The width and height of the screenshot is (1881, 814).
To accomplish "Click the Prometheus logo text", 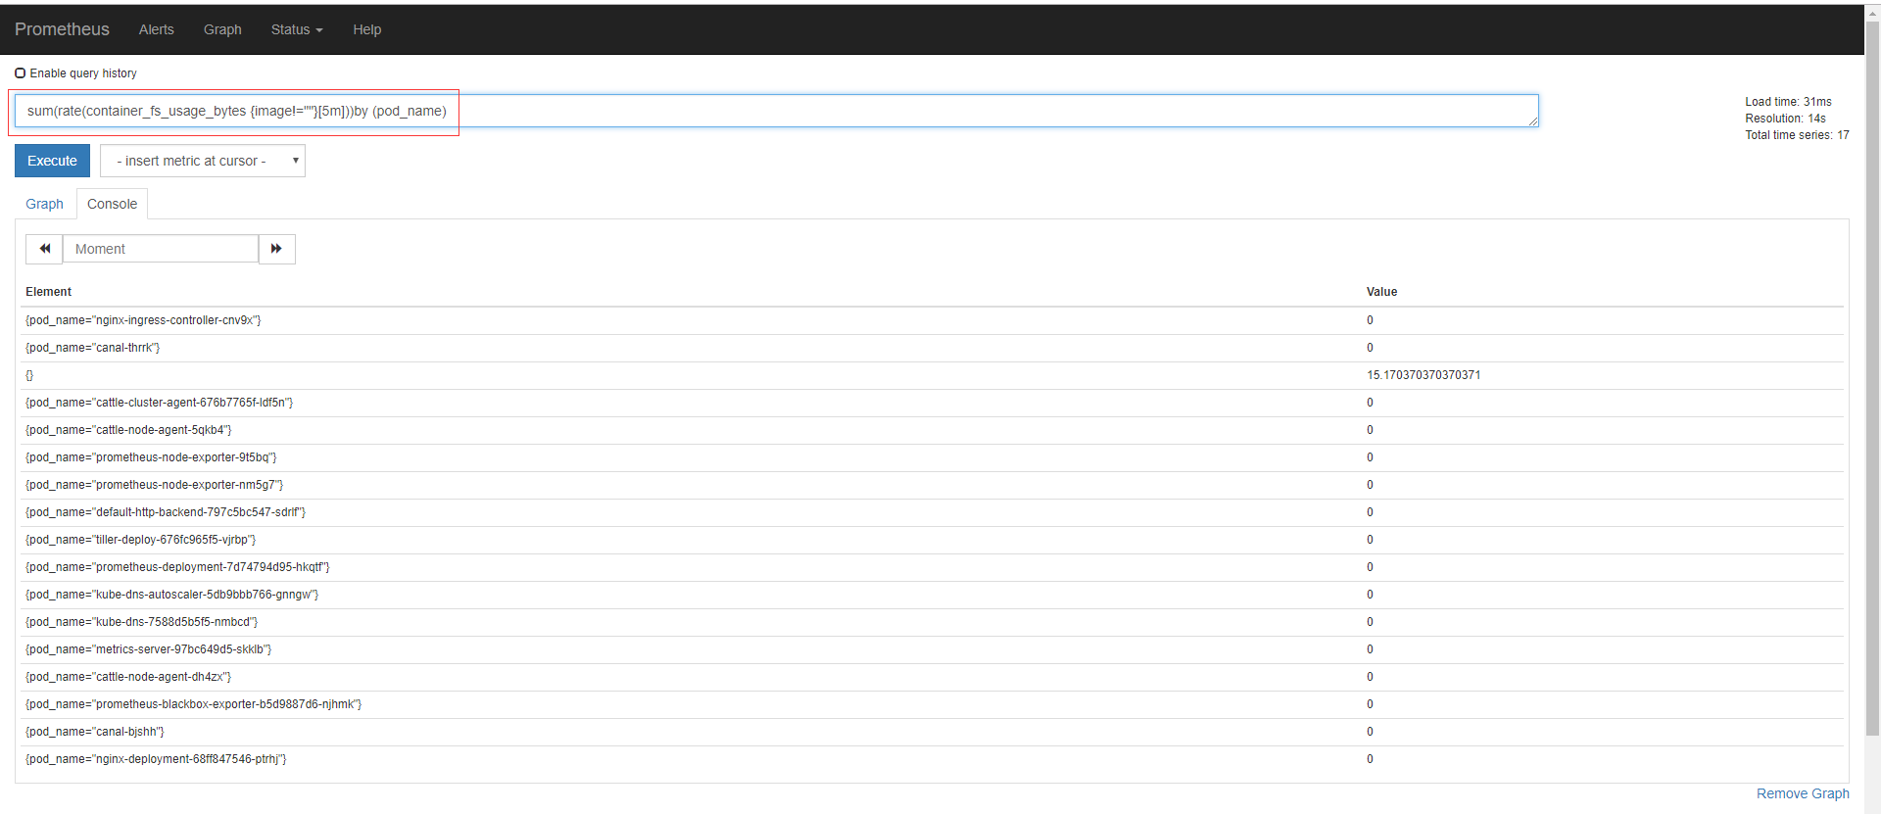I will click(x=62, y=29).
